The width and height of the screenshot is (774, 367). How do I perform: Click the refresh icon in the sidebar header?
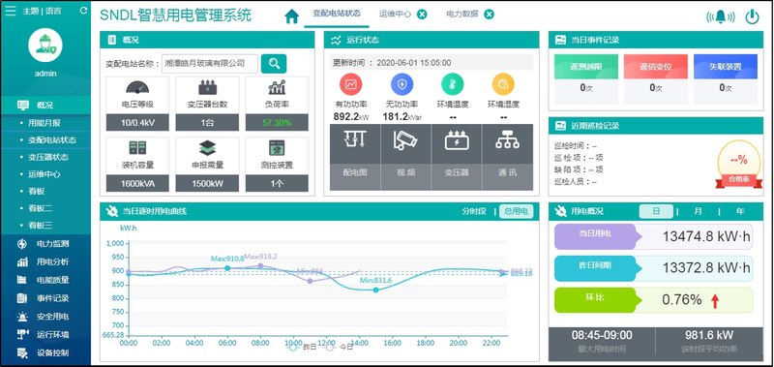[83, 11]
